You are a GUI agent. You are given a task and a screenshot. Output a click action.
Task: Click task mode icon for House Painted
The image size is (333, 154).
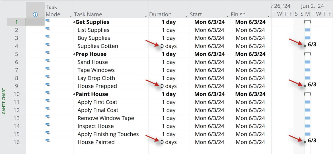48,141
